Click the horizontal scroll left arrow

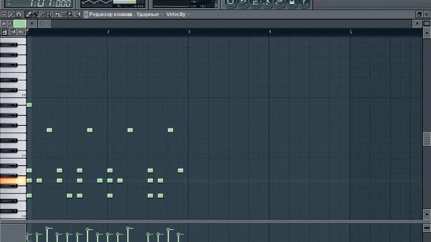(x=32, y=24)
